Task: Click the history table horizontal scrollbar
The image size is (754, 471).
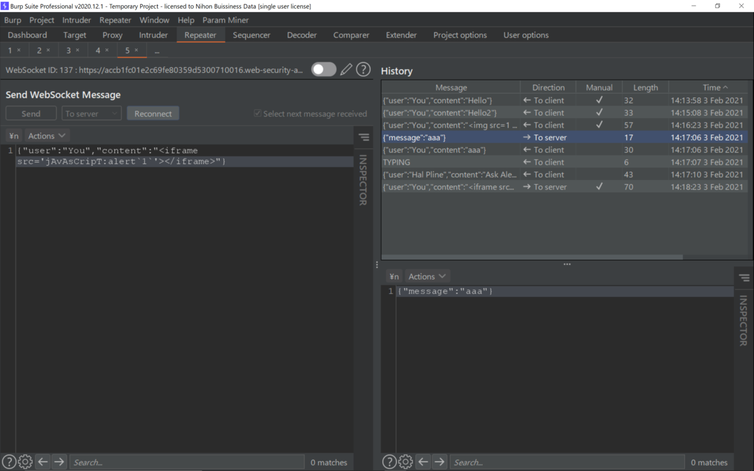Action: pyautogui.click(x=532, y=257)
